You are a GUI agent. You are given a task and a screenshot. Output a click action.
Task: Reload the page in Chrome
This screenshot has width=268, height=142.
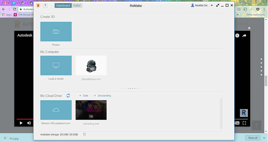[x=15, y=9]
